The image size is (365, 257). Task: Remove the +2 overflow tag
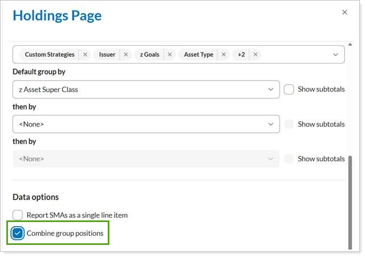[x=256, y=55]
